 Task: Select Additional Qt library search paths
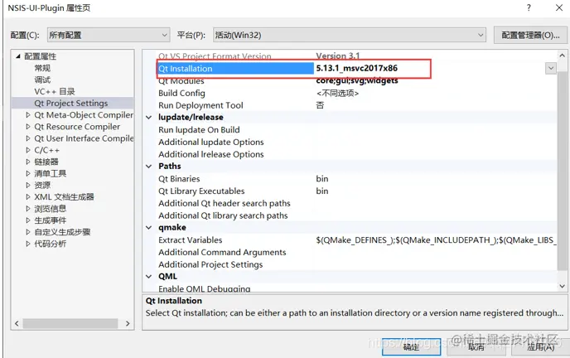223,215
